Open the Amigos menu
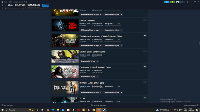 pyautogui.click(x=15, y=2)
